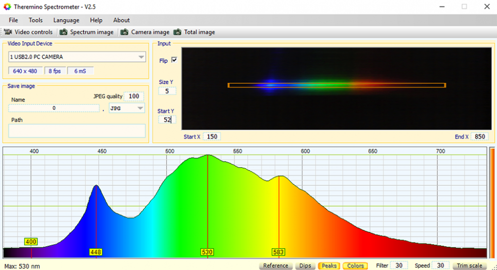The width and height of the screenshot is (497, 270).
Task: Click the image Name input field
Action: [x=54, y=108]
